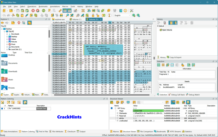Image resolution: width=218 pixels, height=137 pixels.
Task: Switch to the explorer.exe document tab
Action: pyautogui.click(x=58, y=19)
